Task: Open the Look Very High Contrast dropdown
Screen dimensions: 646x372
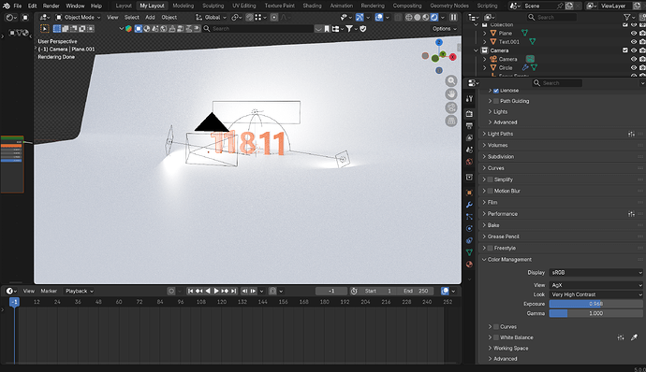Action: [595, 294]
